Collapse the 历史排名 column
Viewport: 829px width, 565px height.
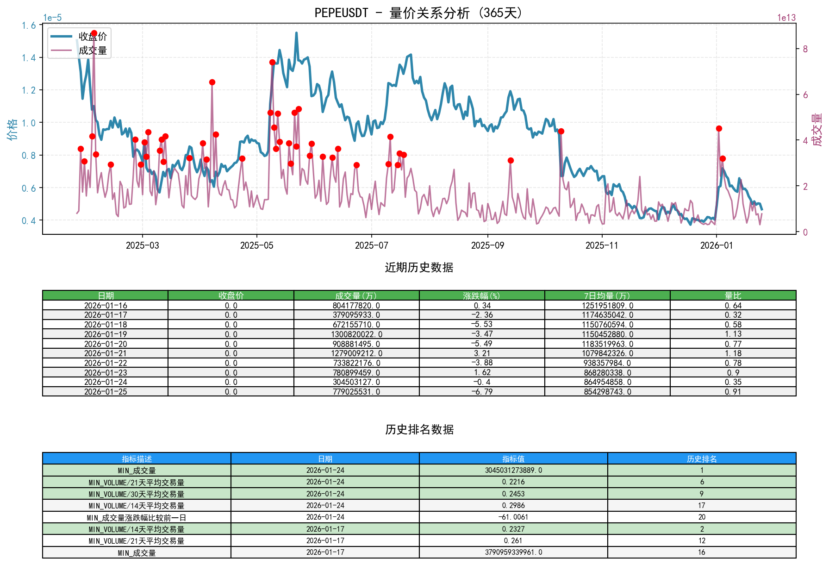[702, 459]
